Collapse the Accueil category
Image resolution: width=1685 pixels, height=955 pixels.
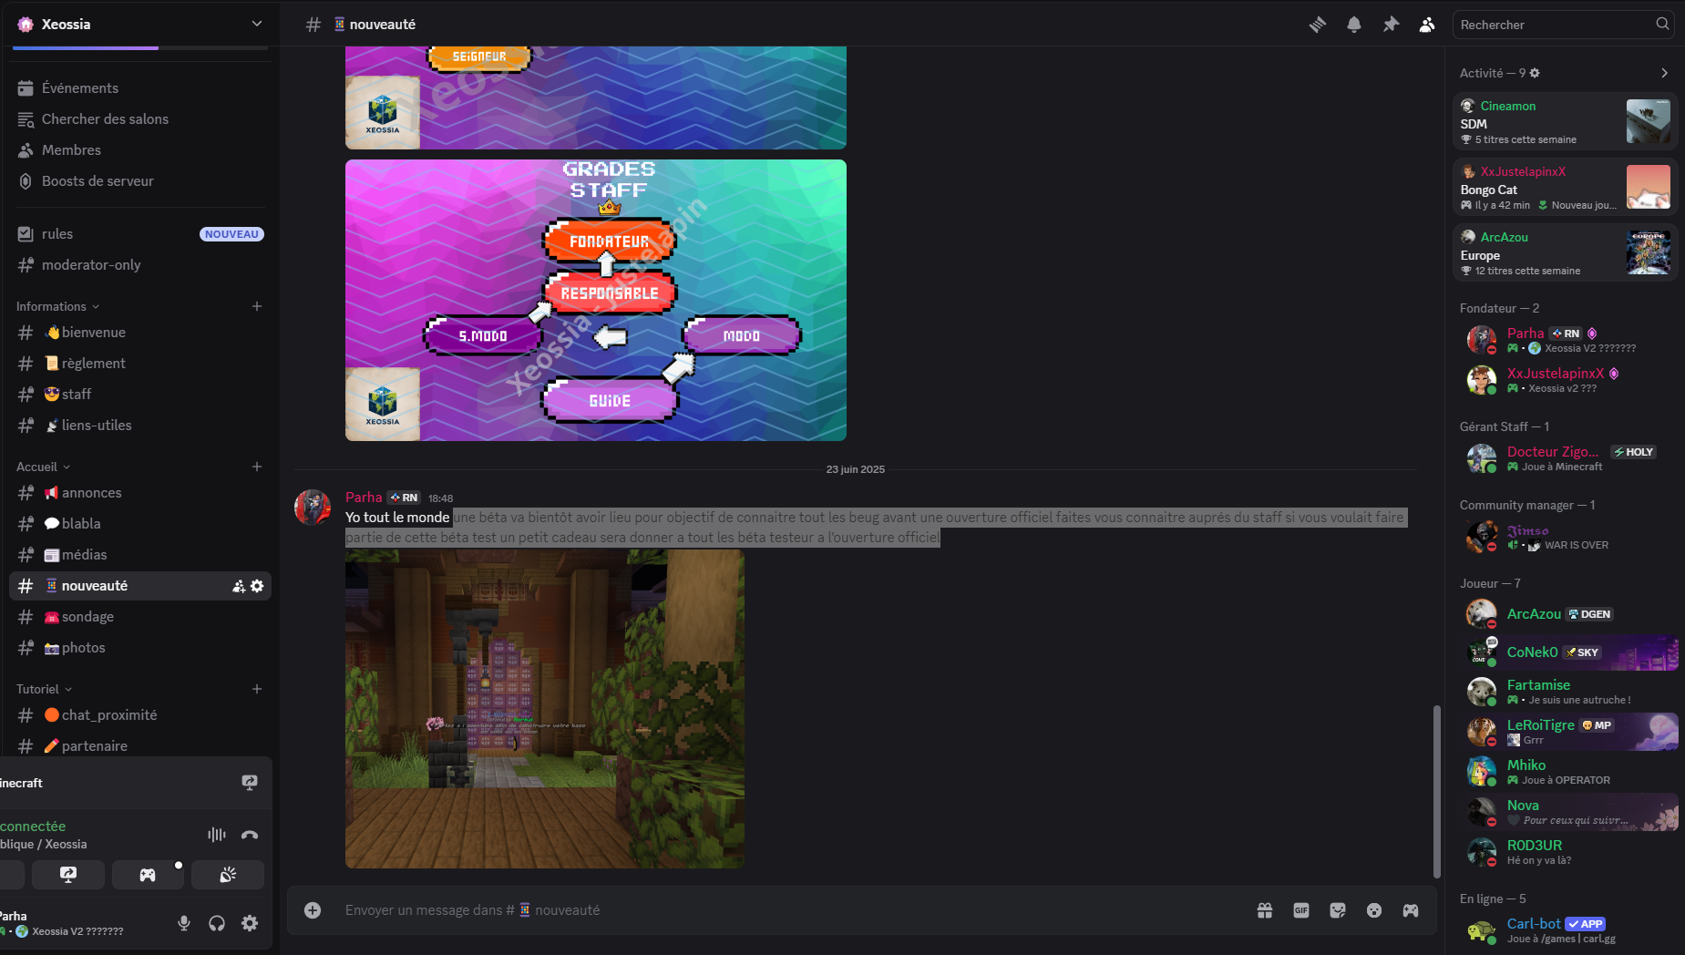[x=44, y=467]
